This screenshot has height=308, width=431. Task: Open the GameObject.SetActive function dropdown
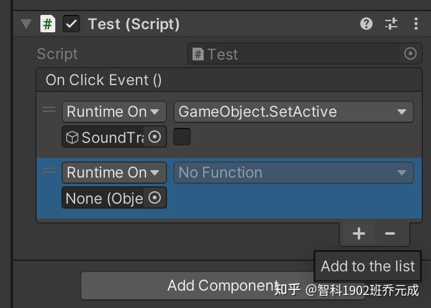pos(293,112)
